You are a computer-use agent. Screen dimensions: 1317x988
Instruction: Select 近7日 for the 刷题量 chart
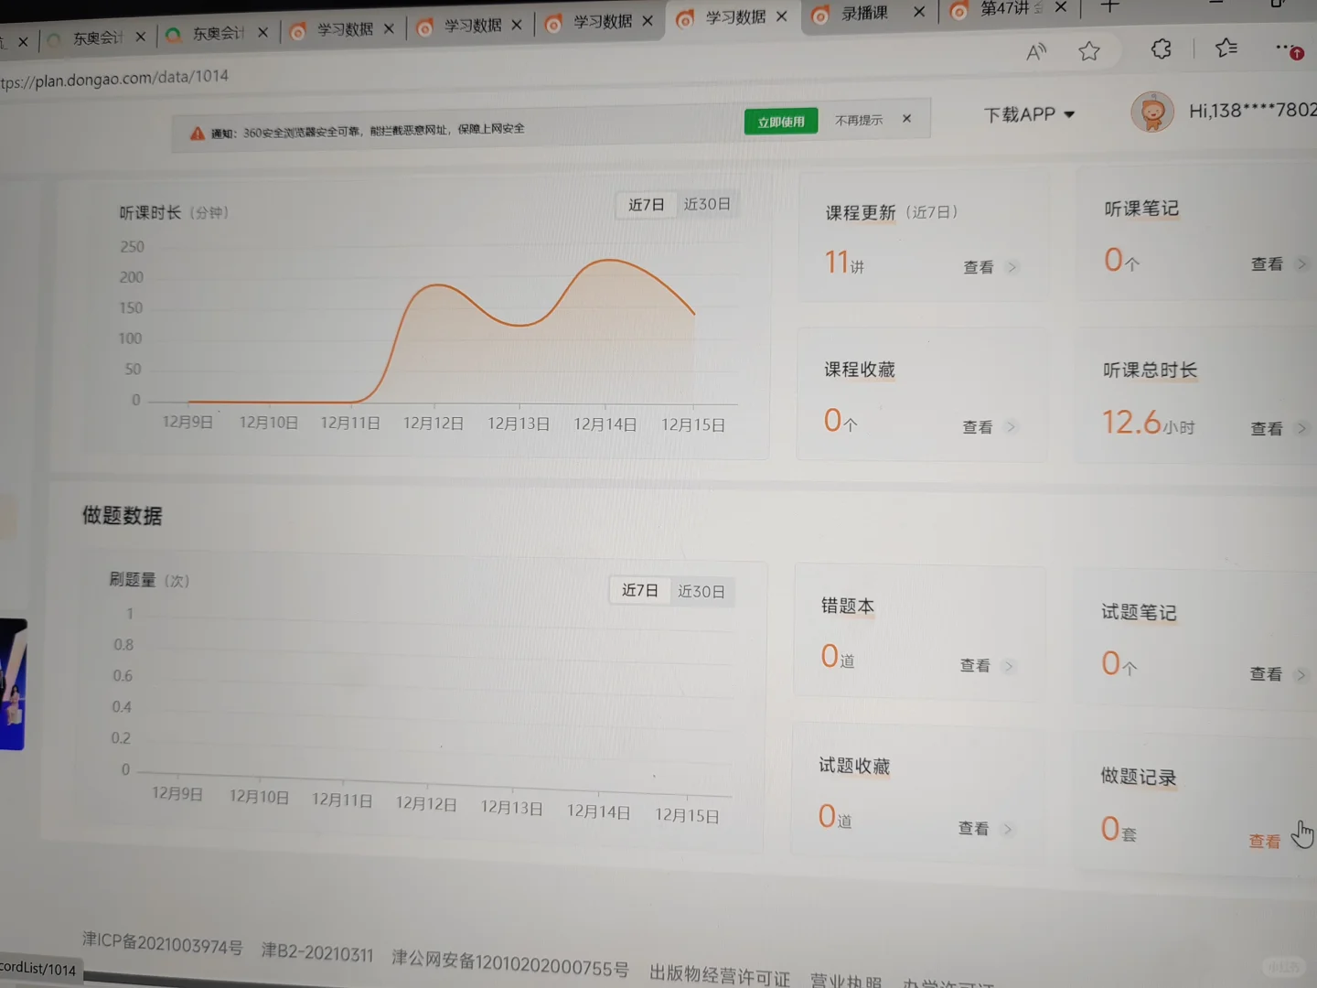coord(639,590)
